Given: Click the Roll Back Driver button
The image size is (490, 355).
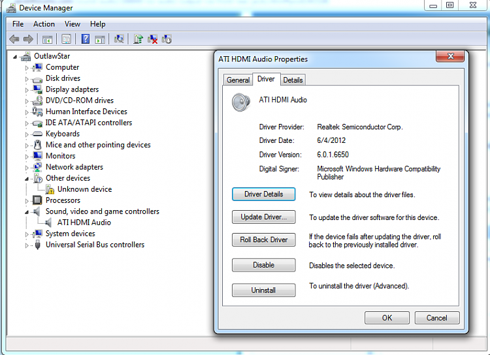Looking at the screenshot, I should [x=263, y=239].
